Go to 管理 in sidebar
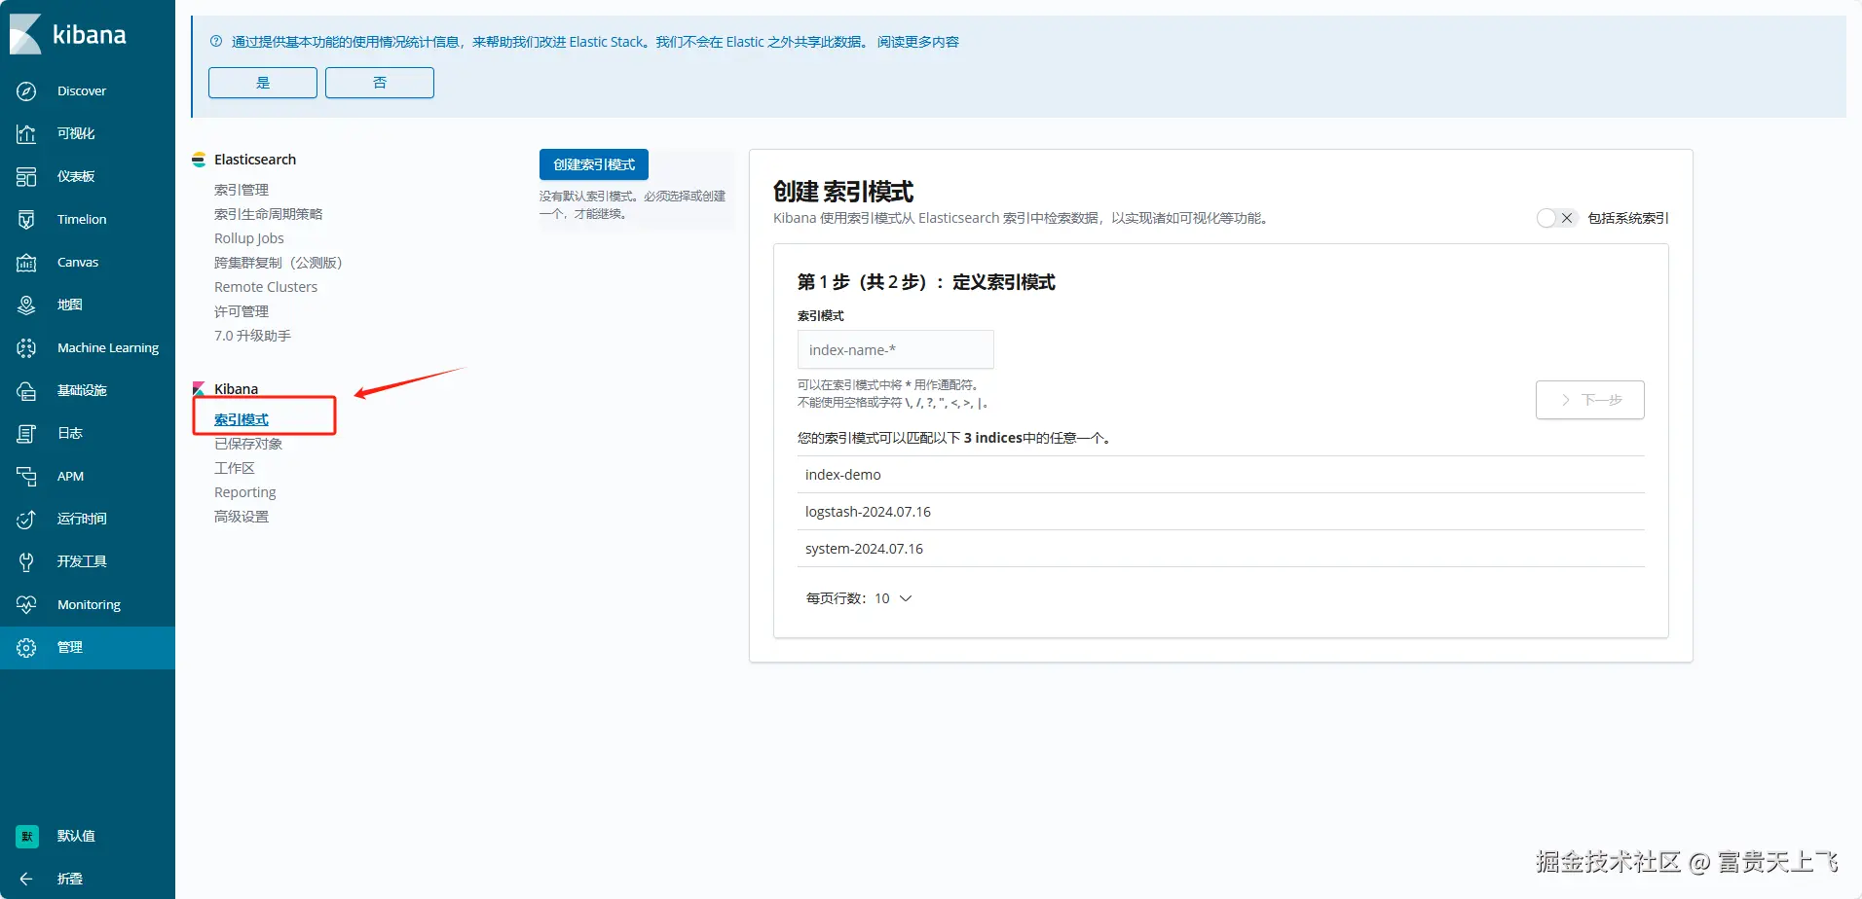The image size is (1862, 899). point(70,647)
